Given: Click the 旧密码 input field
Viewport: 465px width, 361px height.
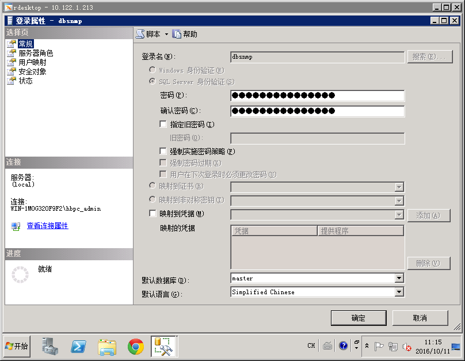Looking at the screenshot, I should pyautogui.click(x=317, y=138).
